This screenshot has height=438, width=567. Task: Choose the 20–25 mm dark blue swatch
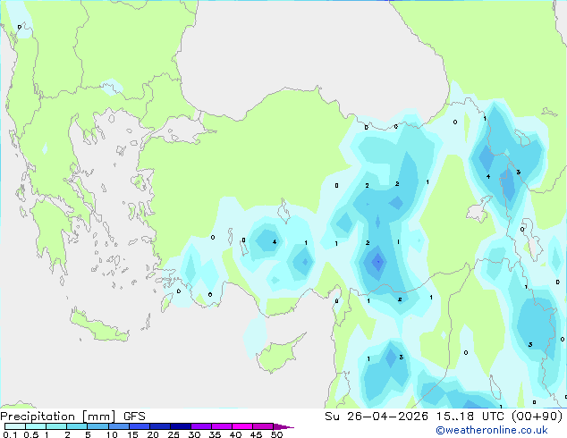[160, 426]
